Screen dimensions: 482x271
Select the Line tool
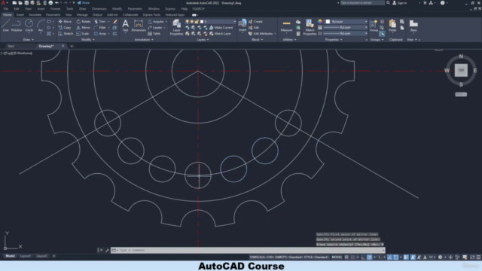coord(6,26)
